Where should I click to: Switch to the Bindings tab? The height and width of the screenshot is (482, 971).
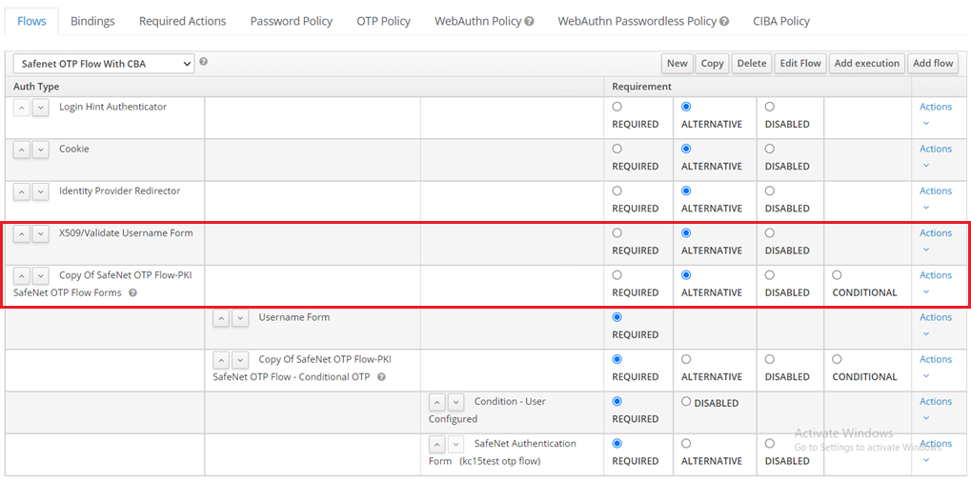coord(92,21)
